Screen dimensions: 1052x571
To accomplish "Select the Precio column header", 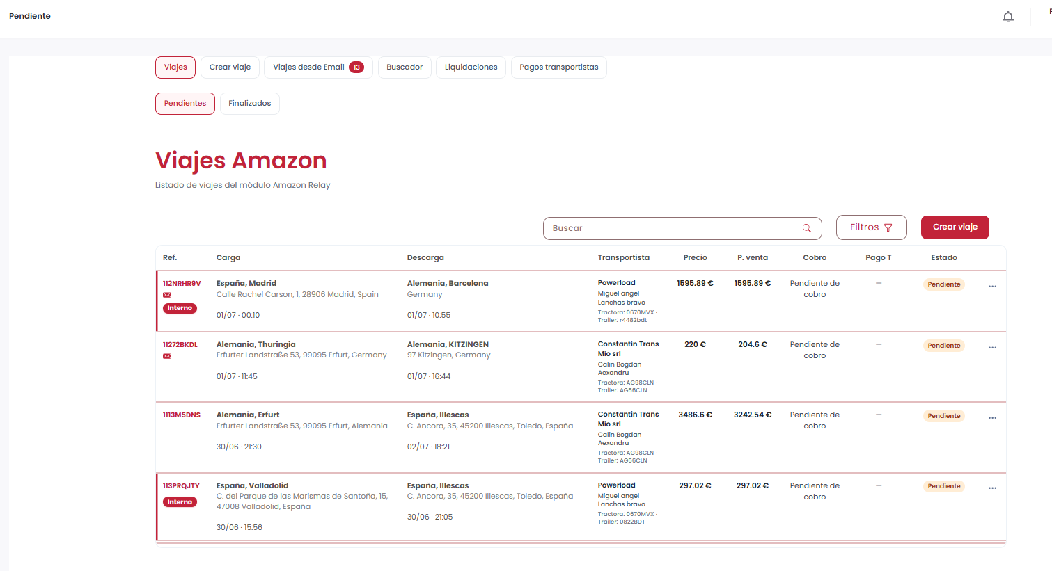I will point(695,258).
